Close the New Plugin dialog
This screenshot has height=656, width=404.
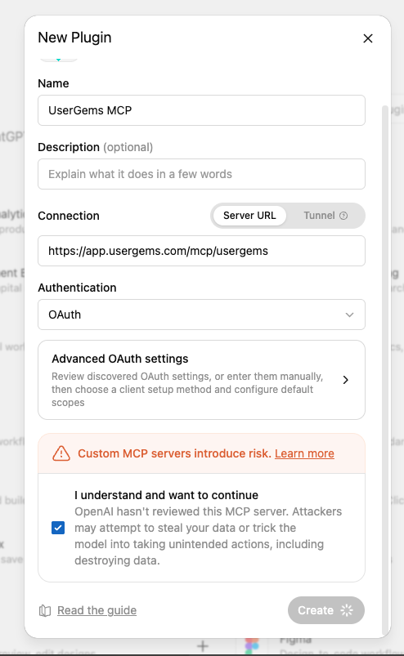[x=367, y=38]
